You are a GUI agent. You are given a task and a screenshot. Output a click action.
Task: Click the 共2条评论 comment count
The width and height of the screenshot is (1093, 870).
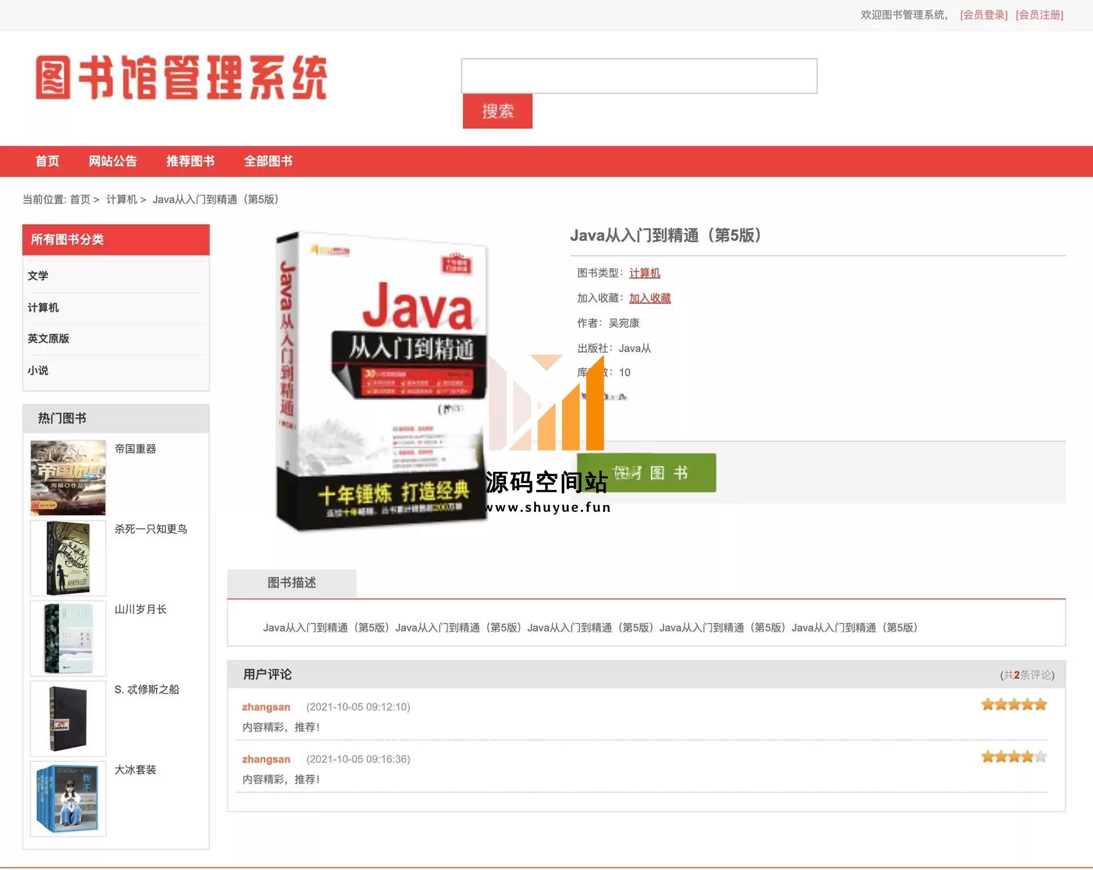pos(1027,675)
